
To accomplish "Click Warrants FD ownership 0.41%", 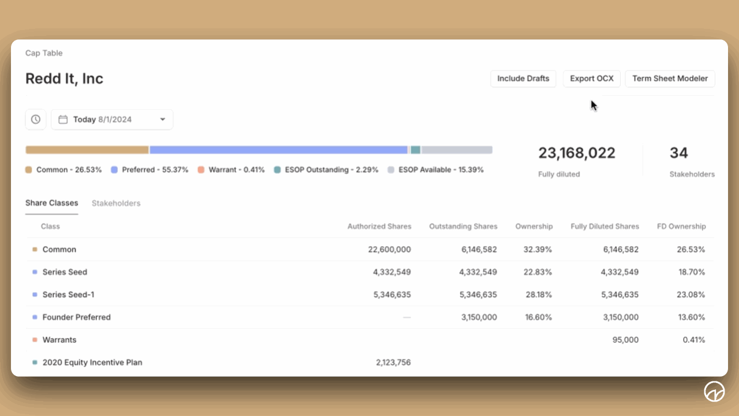I will tap(693, 340).
